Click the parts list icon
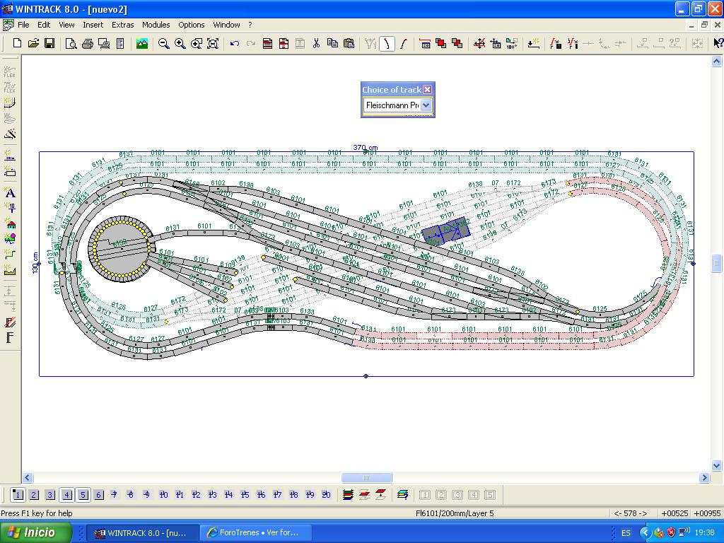 click(120, 43)
